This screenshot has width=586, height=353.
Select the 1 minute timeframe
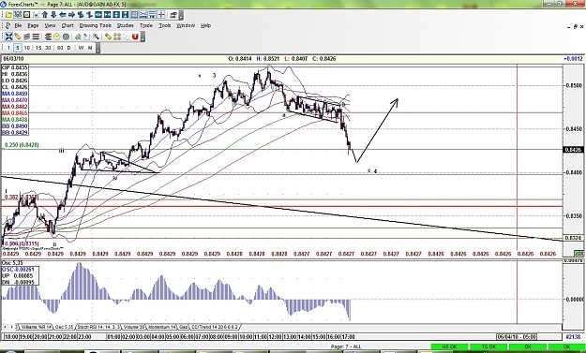[x=8, y=48]
